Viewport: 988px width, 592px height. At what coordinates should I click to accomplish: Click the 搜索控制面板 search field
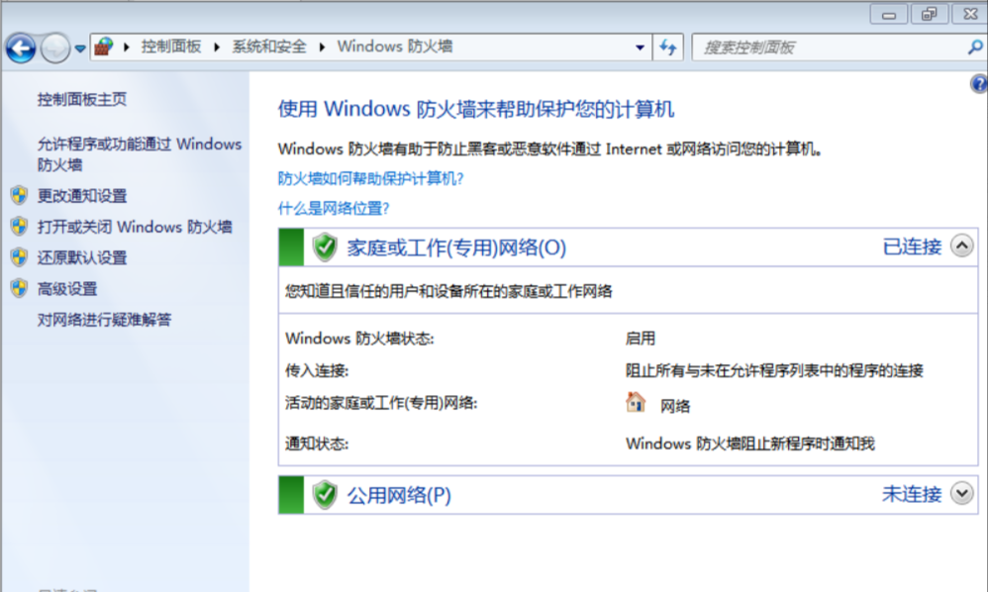tap(830, 48)
